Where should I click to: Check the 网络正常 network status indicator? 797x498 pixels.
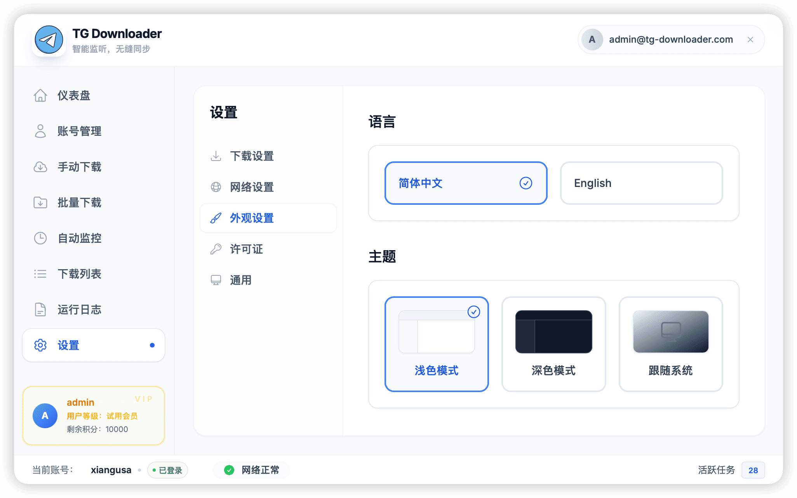251,470
